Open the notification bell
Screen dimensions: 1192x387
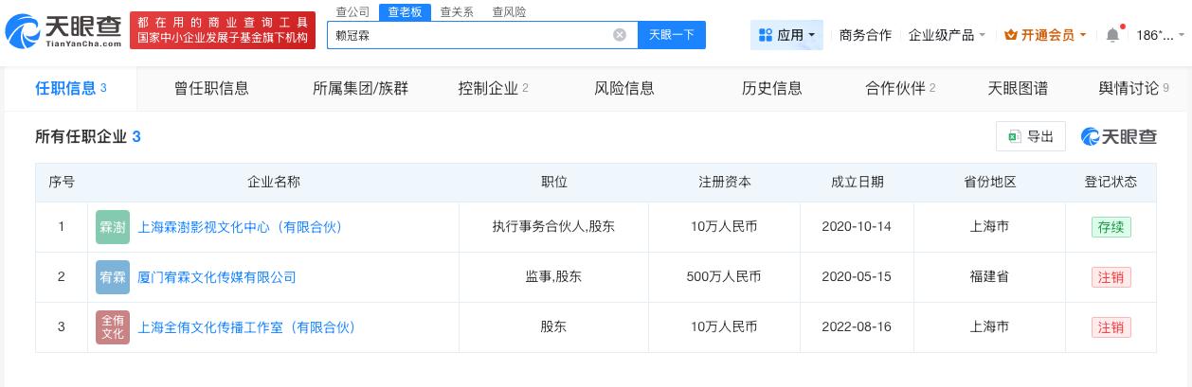(x=1112, y=35)
